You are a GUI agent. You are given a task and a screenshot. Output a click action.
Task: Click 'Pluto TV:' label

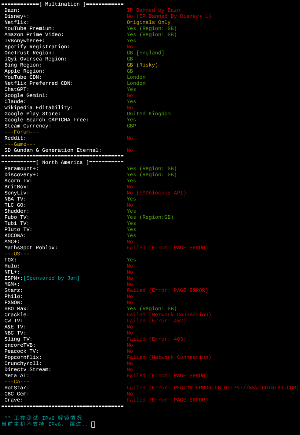(x=18, y=230)
